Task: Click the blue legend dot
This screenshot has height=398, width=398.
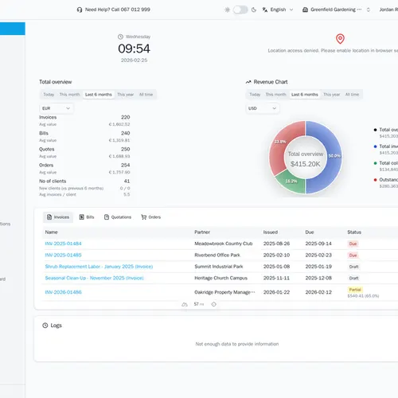Action: [375, 146]
